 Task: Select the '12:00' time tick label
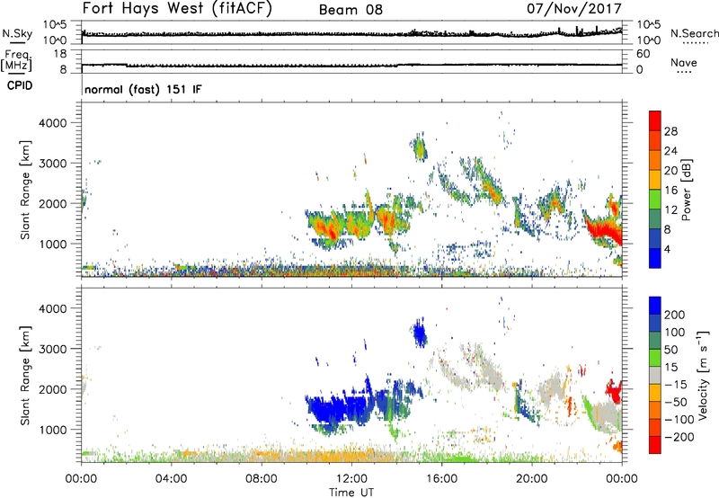pyautogui.click(x=351, y=479)
